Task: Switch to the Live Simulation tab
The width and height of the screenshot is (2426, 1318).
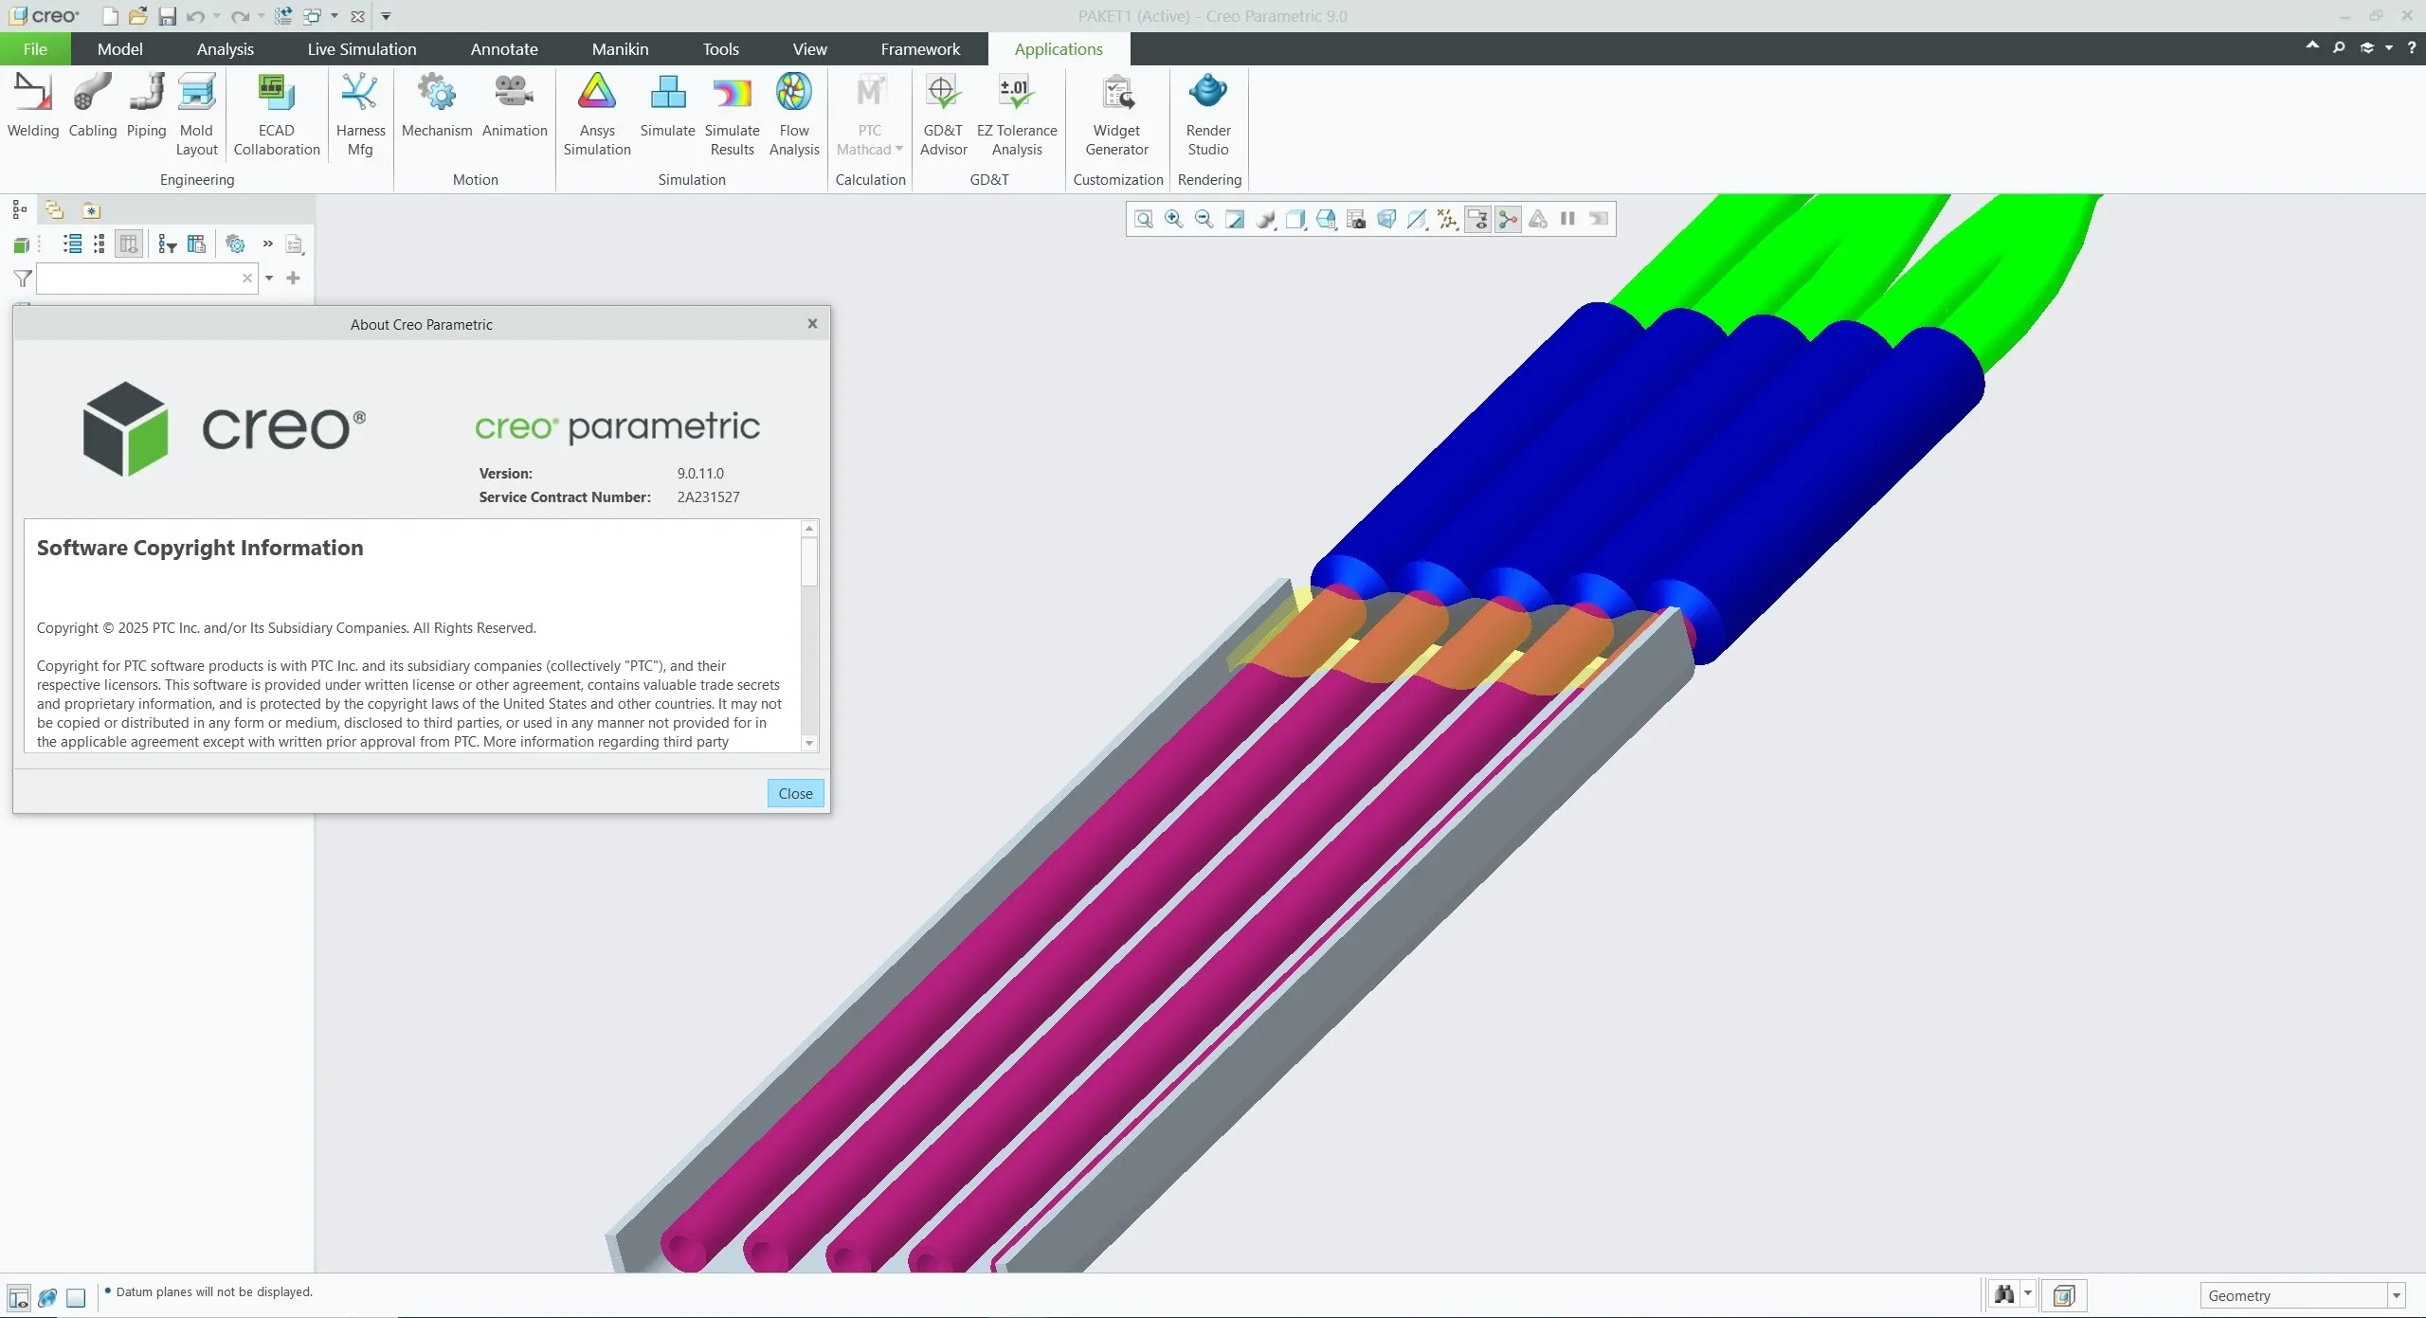Action: click(362, 49)
